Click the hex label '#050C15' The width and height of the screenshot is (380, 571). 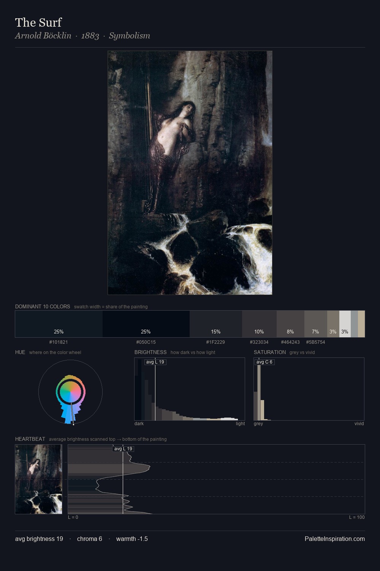(x=146, y=342)
